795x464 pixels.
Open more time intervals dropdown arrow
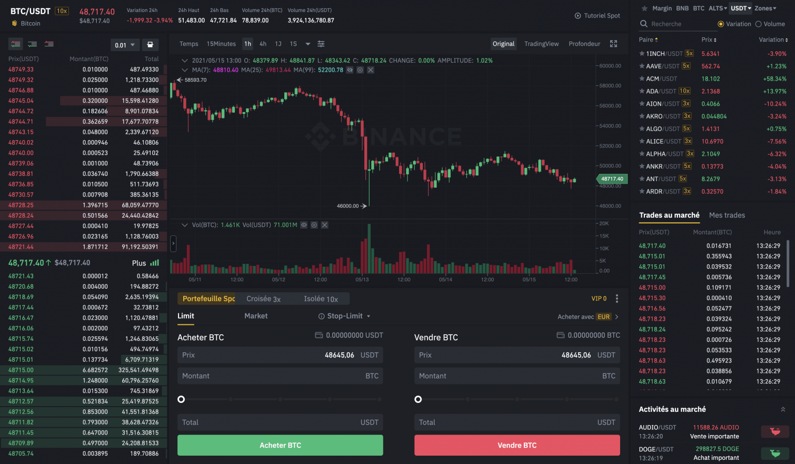click(x=308, y=44)
